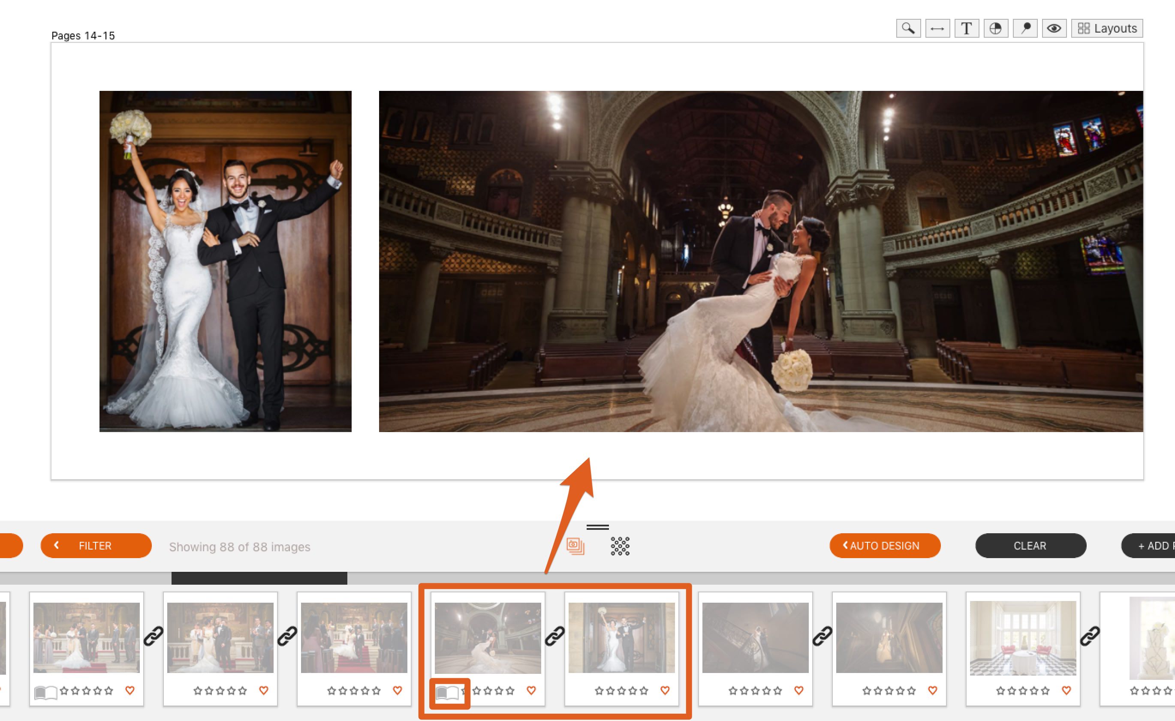
Task: Select the red carpet aisle walk thumbnail
Action: pos(354,637)
